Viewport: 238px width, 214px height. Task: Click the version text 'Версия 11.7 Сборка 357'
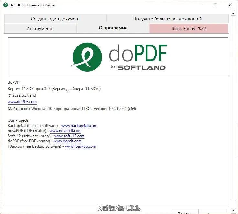pyautogui.click(x=29, y=89)
